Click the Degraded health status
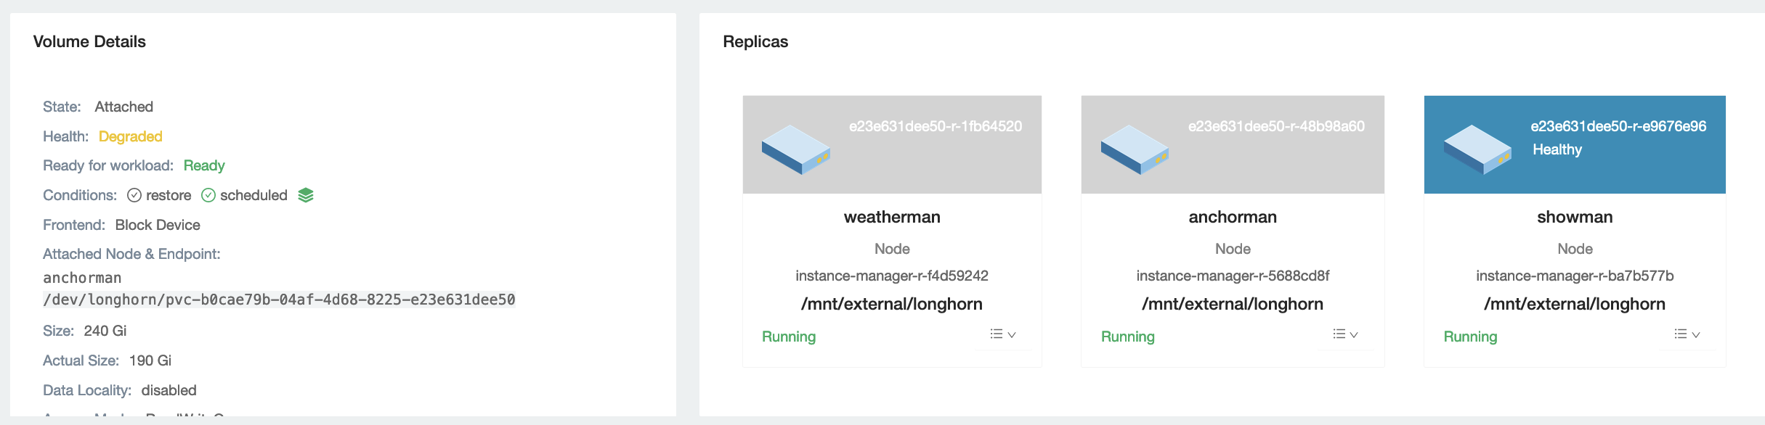 pos(131,136)
